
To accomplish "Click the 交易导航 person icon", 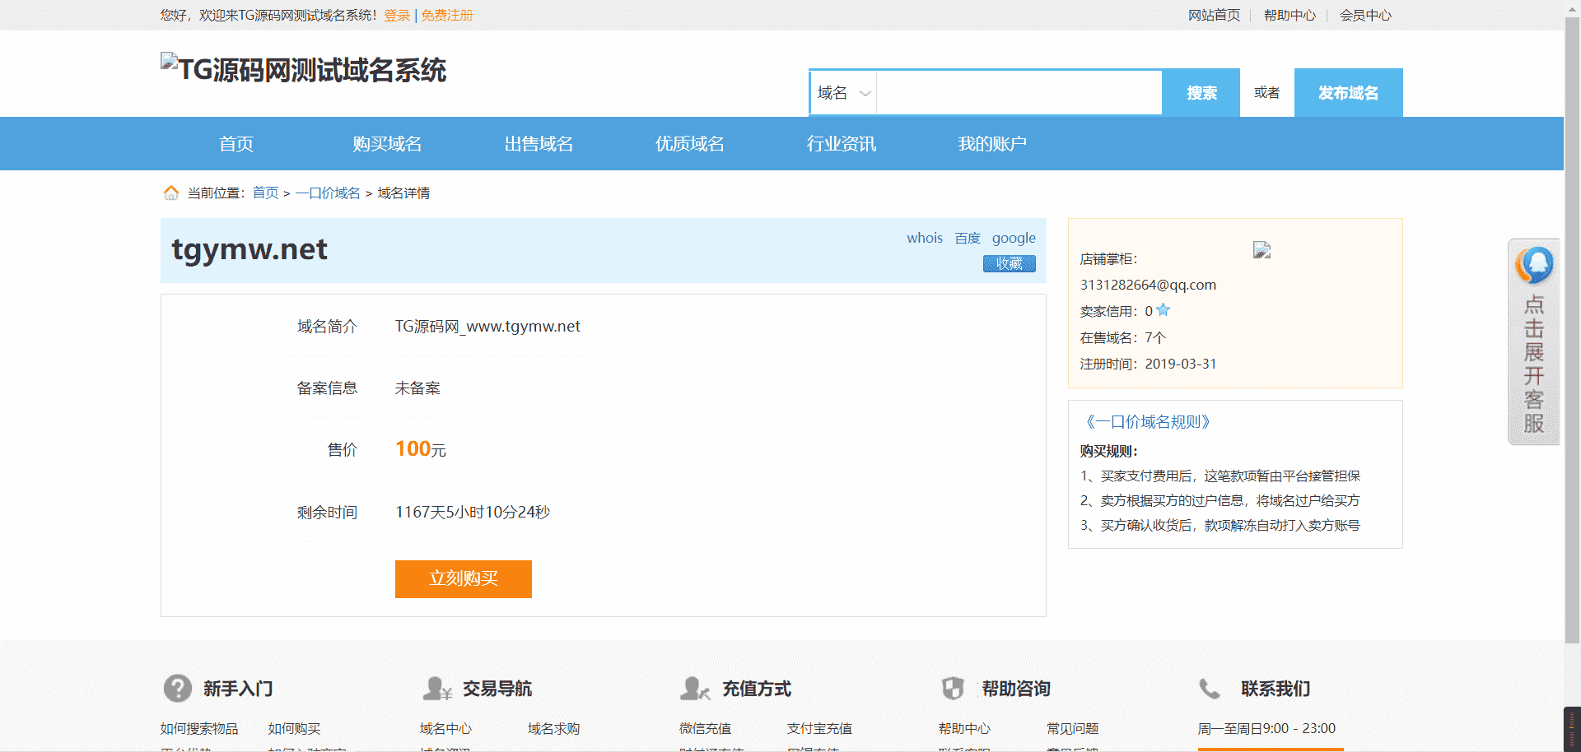I will point(436,688).
